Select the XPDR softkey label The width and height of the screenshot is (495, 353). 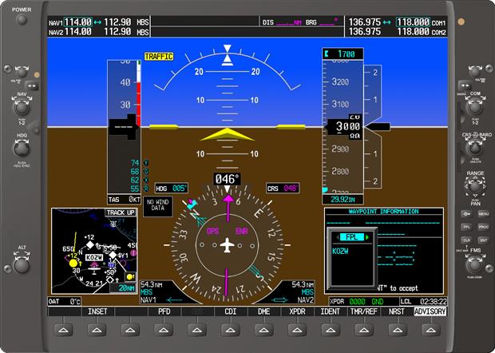(297, 311)
